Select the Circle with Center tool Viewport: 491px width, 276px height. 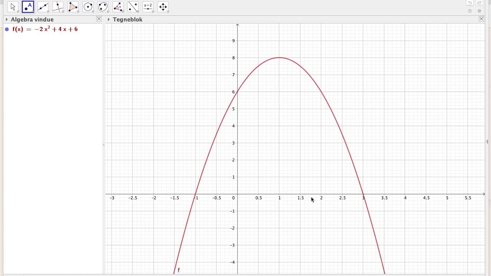pos(88,7)
